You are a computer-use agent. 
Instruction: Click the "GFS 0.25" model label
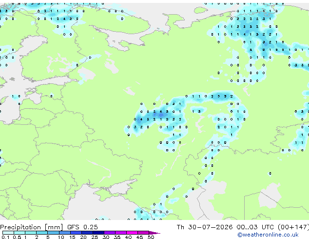click(x=82, y=227)
